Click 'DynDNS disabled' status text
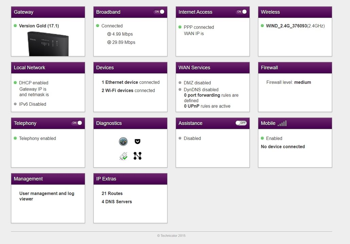Screen dimensions: 350x244 coord(201,90)
